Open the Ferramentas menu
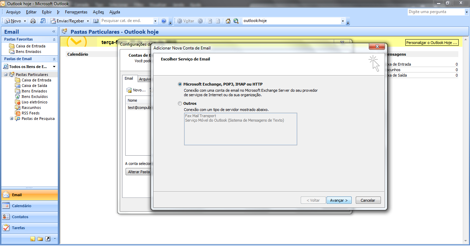The height and width of the screenshot is (246, 470). (76, 12)
